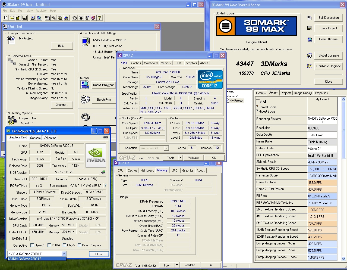Click scroll-up arrow in result details list
The height and width of the screenshot is (270, 347).
point(344,99)
